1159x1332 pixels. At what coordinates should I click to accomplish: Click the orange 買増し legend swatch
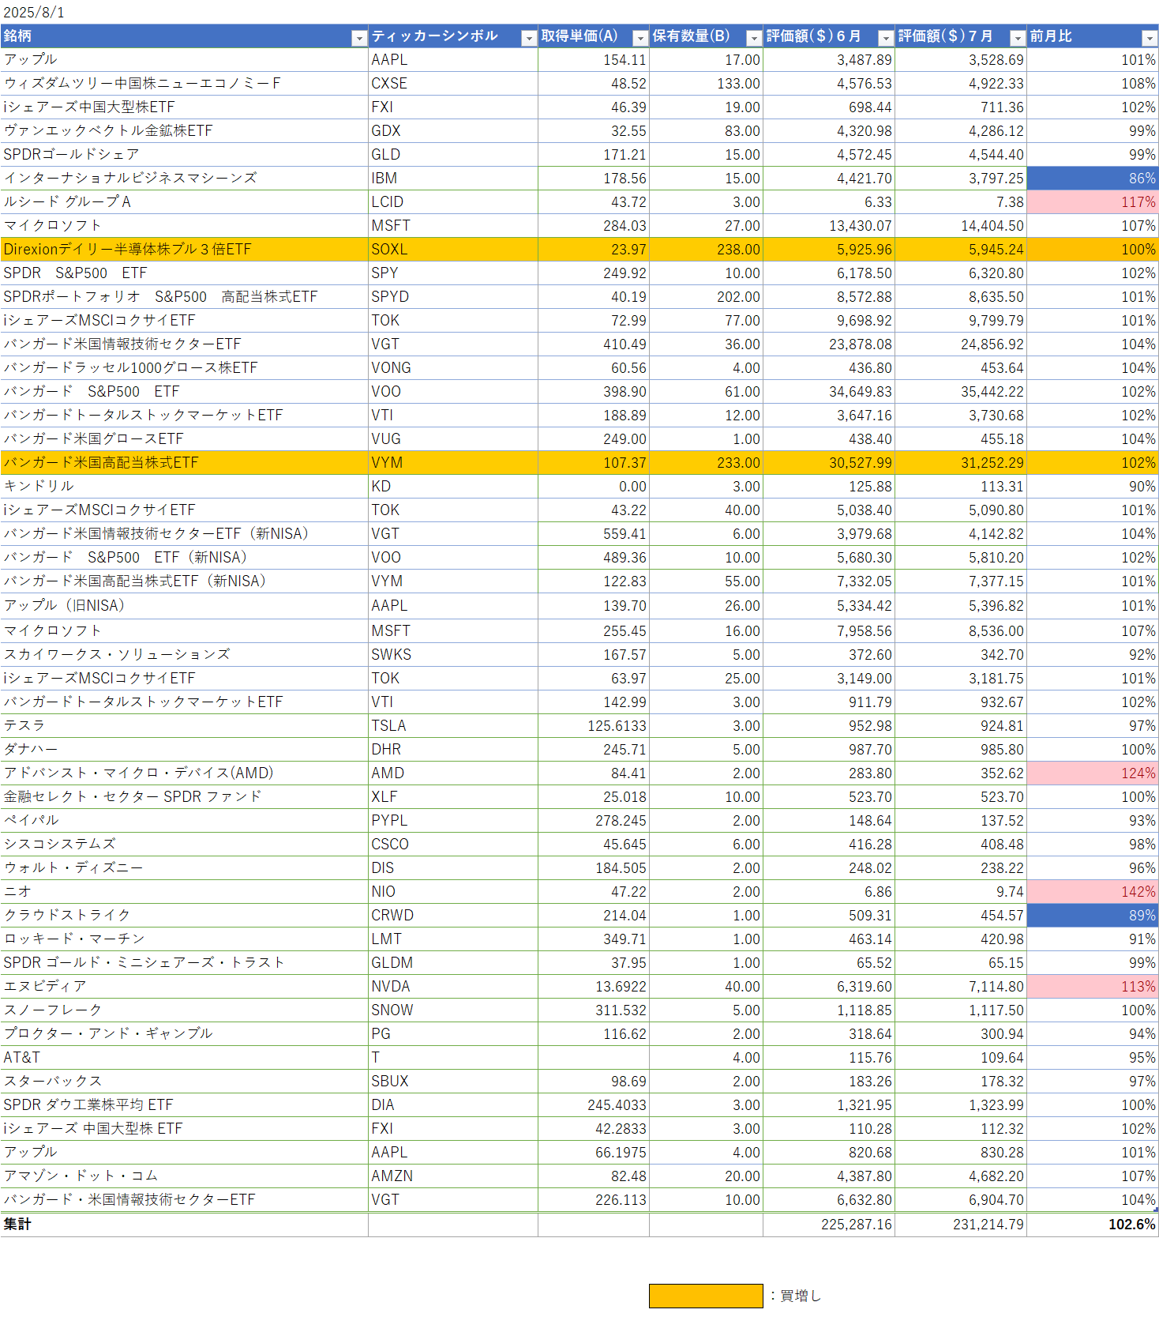point(706,1296)
